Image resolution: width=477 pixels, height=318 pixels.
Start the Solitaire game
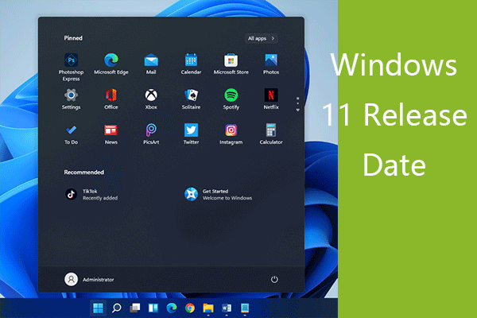pyautogui.click(x=191, y=99)
